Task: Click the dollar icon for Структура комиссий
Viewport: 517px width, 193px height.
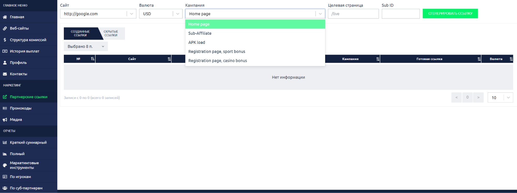Action: 5,40
